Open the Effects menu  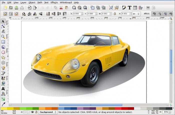coord(54,2)
